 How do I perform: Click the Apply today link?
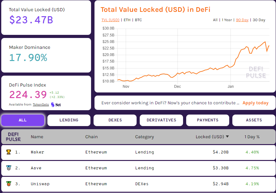pos(255,103)
